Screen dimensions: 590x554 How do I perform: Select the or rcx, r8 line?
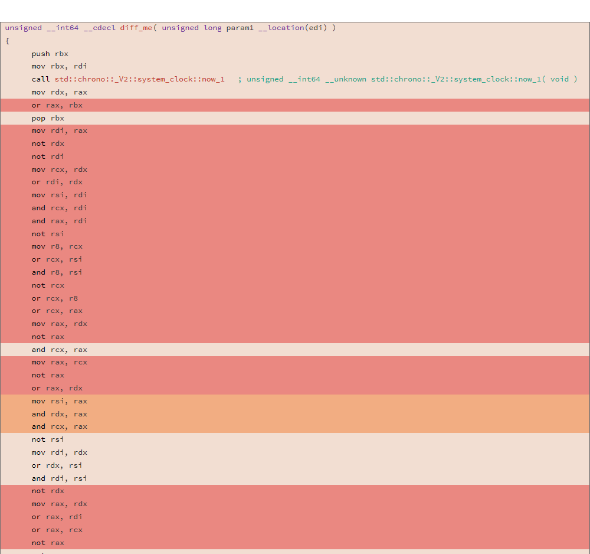tap(54, 298)
